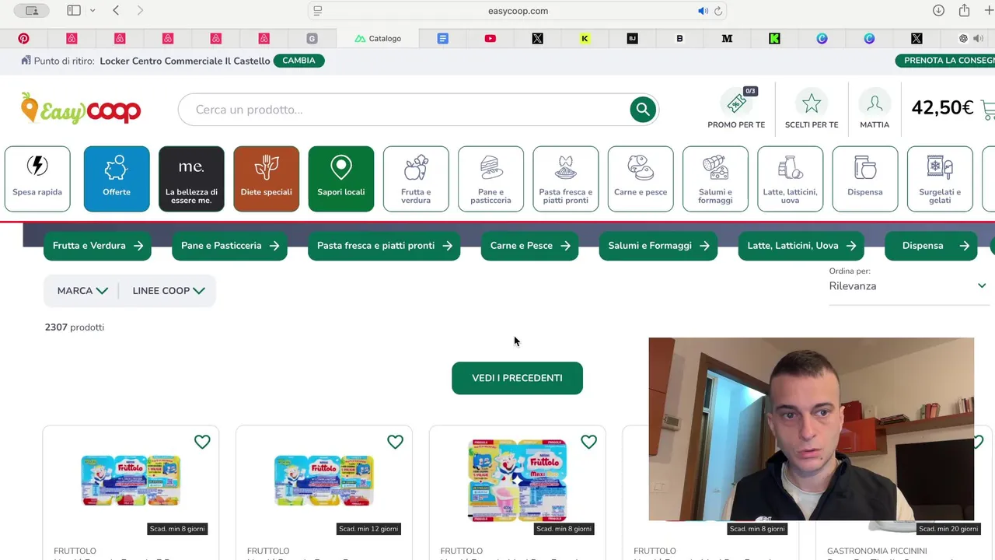Open the Mattia account profile
The height and width of the screenshot is (560, 995).
(875, 109)
